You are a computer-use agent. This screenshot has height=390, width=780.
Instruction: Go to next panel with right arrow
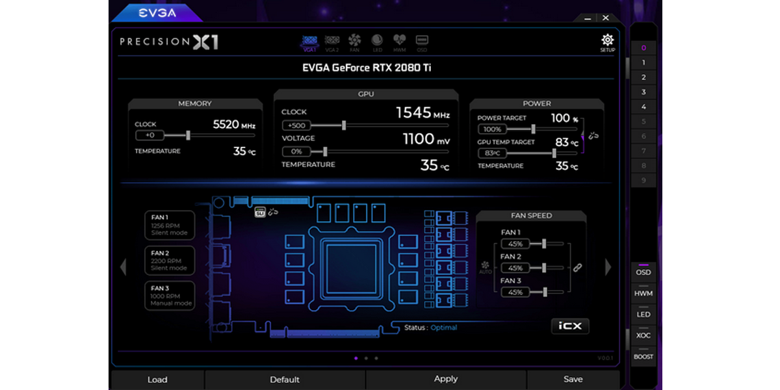[608, 266]
